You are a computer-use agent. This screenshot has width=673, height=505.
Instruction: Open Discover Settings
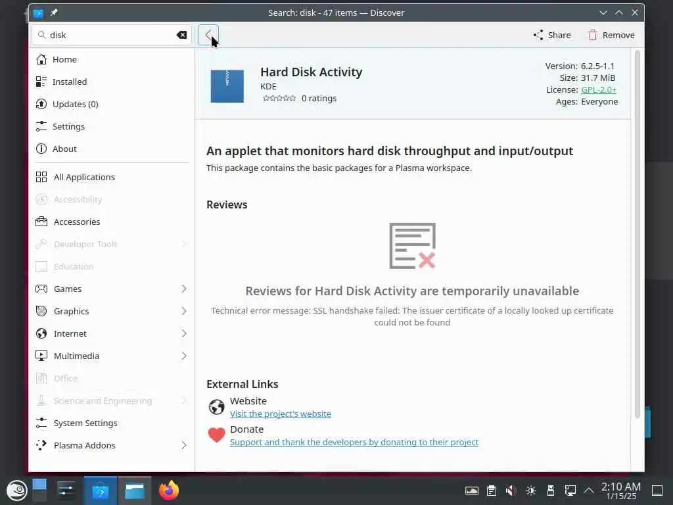click(111, 126)
